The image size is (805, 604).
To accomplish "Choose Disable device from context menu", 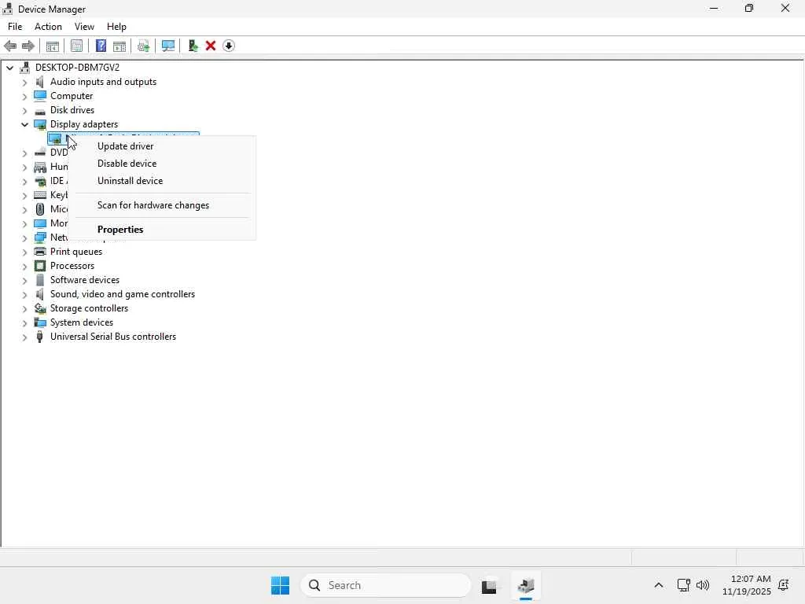I will [162, 164].
